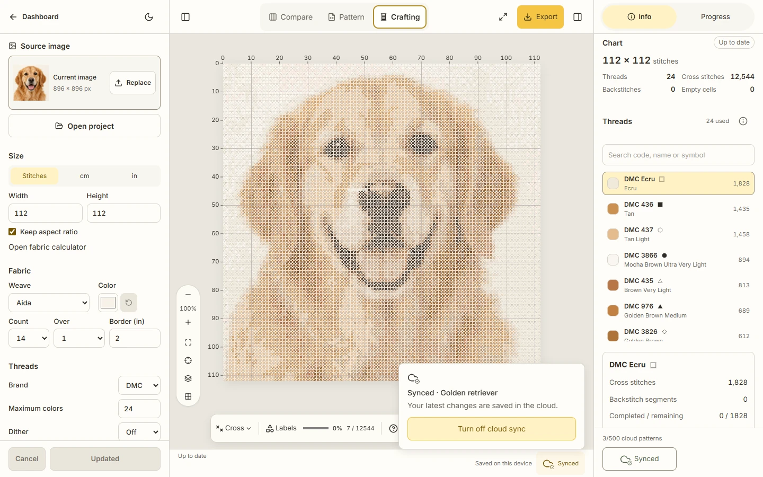This screenshot has height=477, width=763.
Task: Zoom out with the minus icon
Action: 188,295
